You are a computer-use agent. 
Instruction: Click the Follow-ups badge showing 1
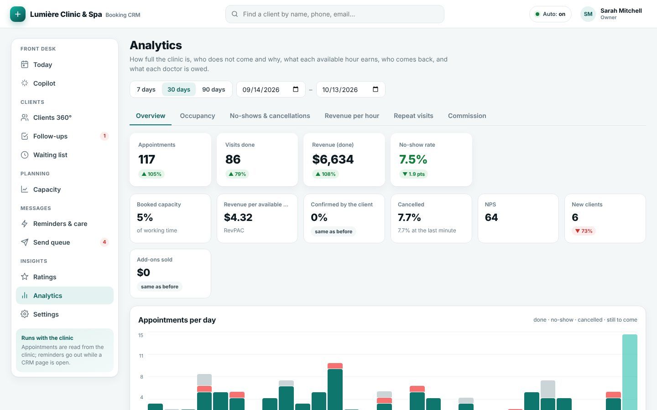point(104,136)
